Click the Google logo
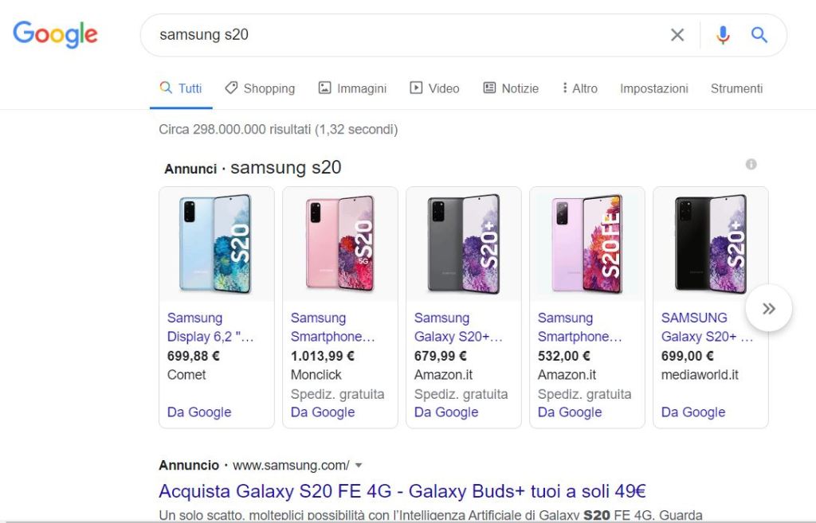The height and width of the screenshot is (523, 816). pyautogui.click(x=55, y=34)
